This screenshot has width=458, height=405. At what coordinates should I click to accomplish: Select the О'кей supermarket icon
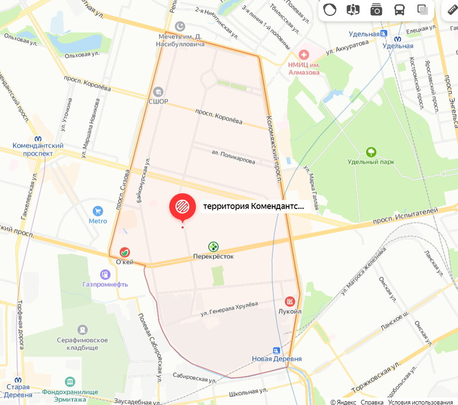pyautogui.click(x=125, y=252)
